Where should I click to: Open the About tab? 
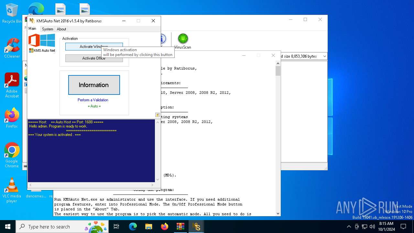(x=61, y=29)
